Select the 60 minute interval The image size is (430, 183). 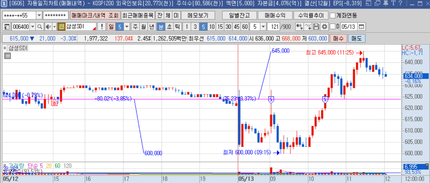(x=245, y=27)
